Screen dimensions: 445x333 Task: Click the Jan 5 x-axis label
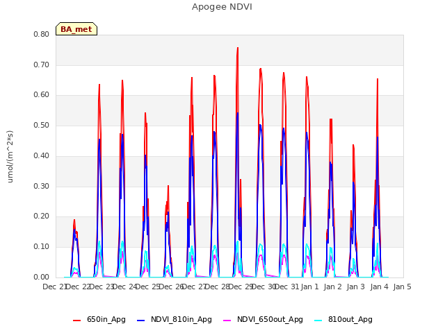point(402,287)
